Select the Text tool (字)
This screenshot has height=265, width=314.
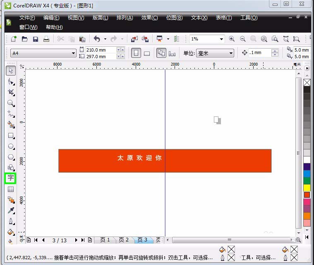(x=10, y=178)
